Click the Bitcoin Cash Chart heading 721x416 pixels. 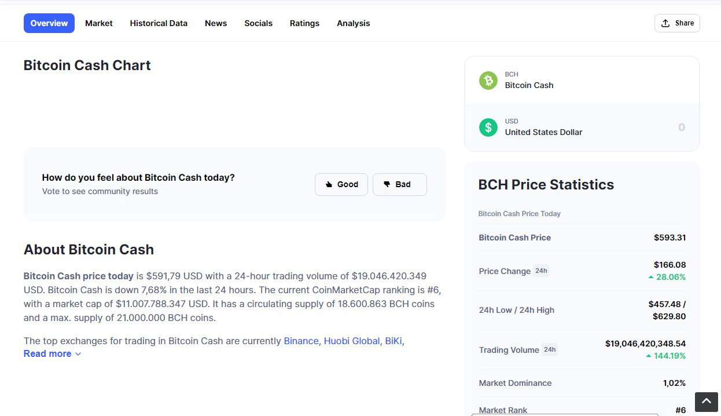[x=87, y=65]
